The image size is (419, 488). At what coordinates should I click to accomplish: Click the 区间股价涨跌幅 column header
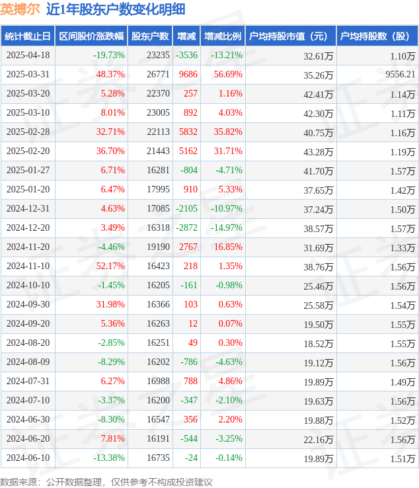[x=91, y=36]
